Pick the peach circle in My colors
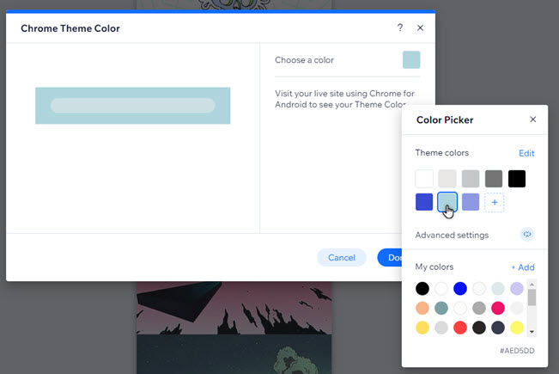This screenshot has width=559, height=374. pyautogui.click(x=422, y=308)
